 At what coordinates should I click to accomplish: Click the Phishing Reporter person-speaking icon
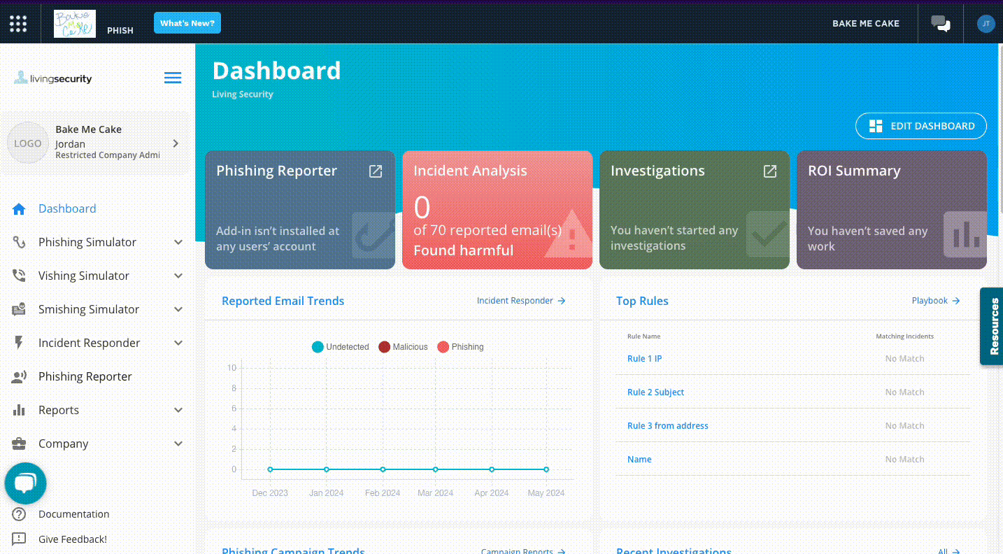tap(19, 377)
